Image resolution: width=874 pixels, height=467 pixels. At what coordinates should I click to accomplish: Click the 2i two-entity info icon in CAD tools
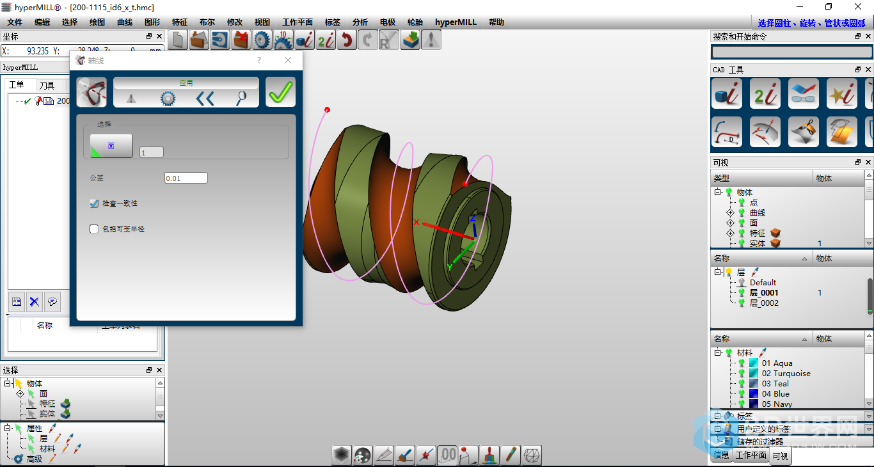pos(765,93)
